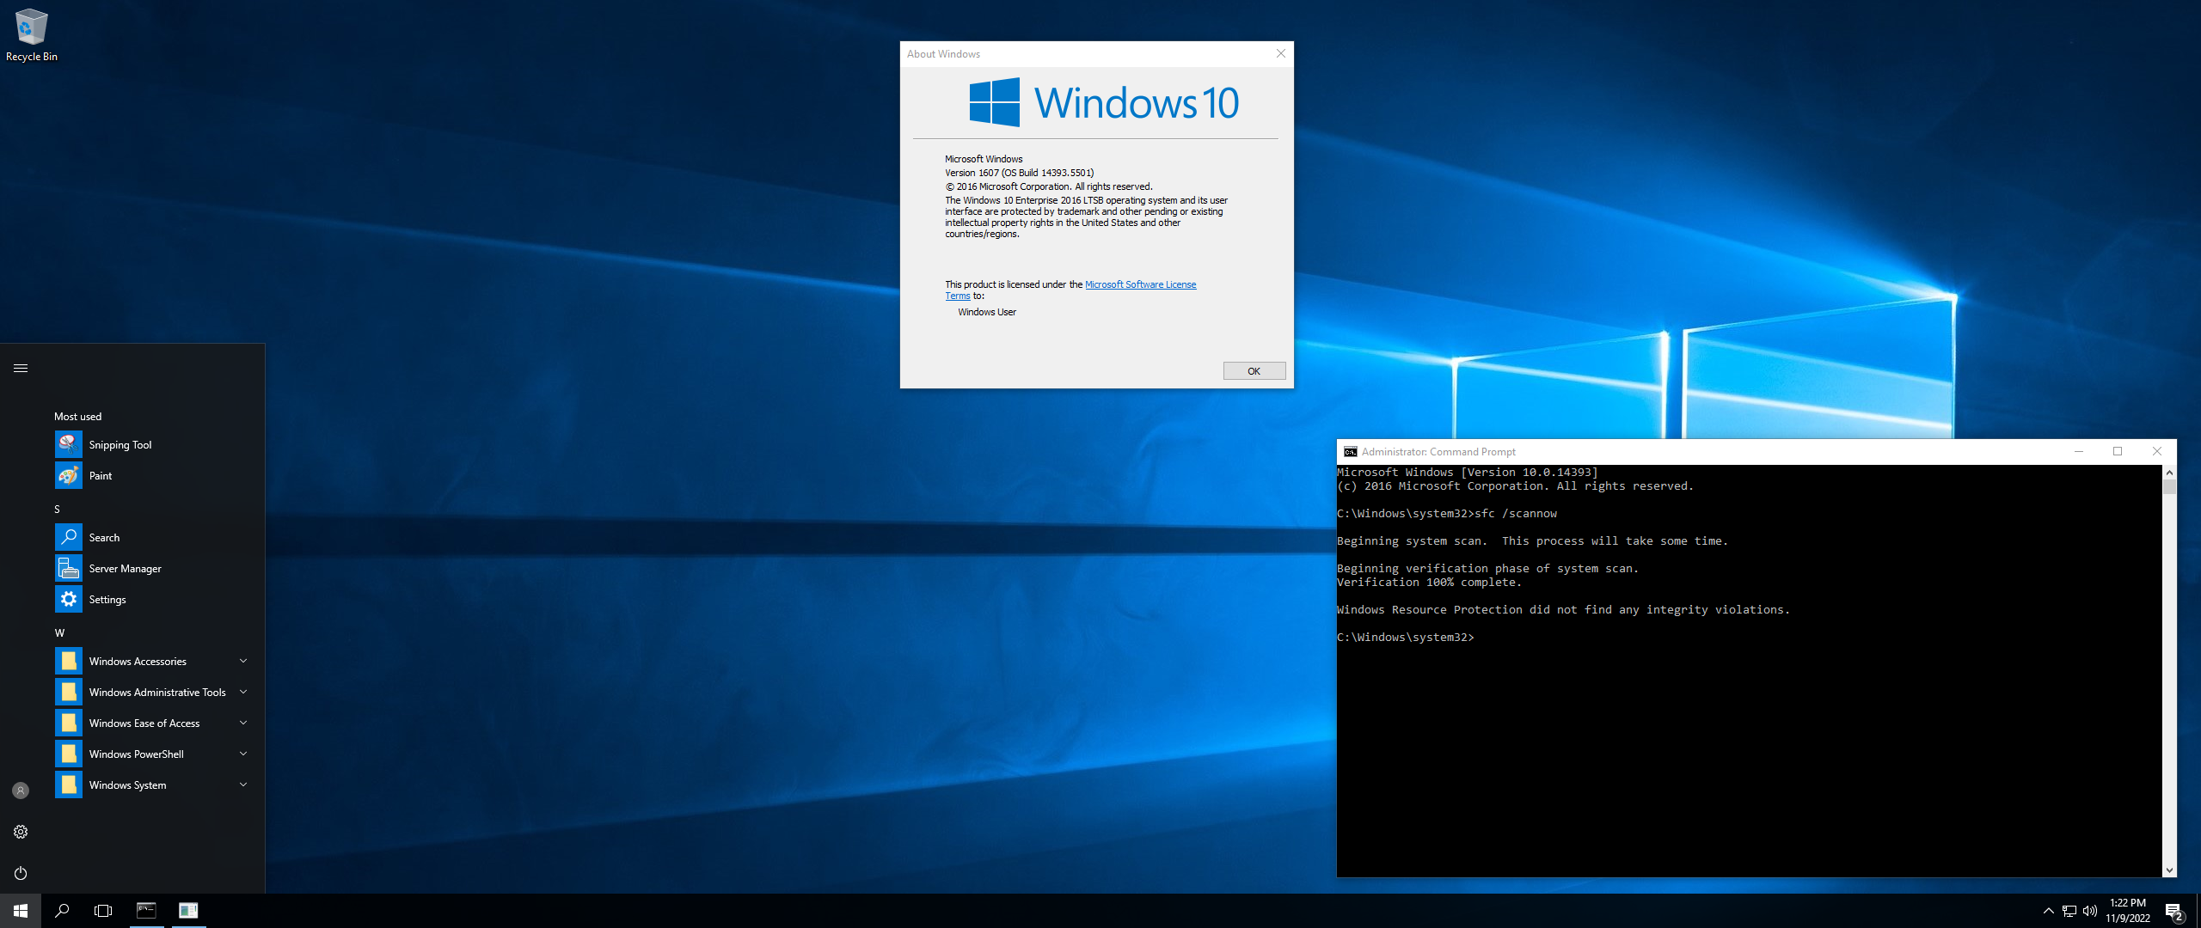Expand Windows Administrative Tools folder
This screenshot has height=928, width=2201.
tap(151, 692)
